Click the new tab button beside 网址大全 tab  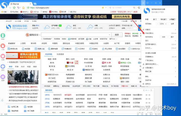(35, 4)
